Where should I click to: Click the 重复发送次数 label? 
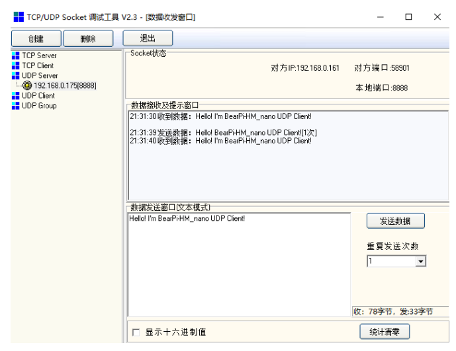[392, 247]
